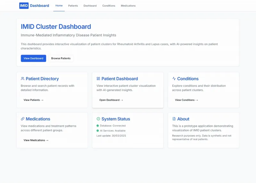Switch to the Dashboard nav tab
The width and height of the screenshot is (256, 183).
coord(90,6)
